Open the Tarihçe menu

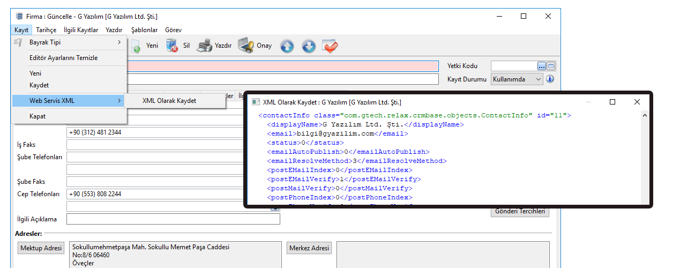46,30
